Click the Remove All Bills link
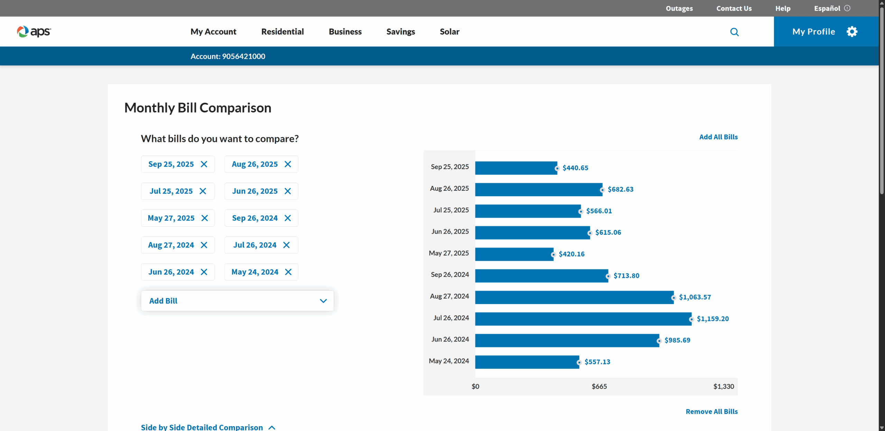The width and height of the screenshot is (885, 431). pos(711,411)
